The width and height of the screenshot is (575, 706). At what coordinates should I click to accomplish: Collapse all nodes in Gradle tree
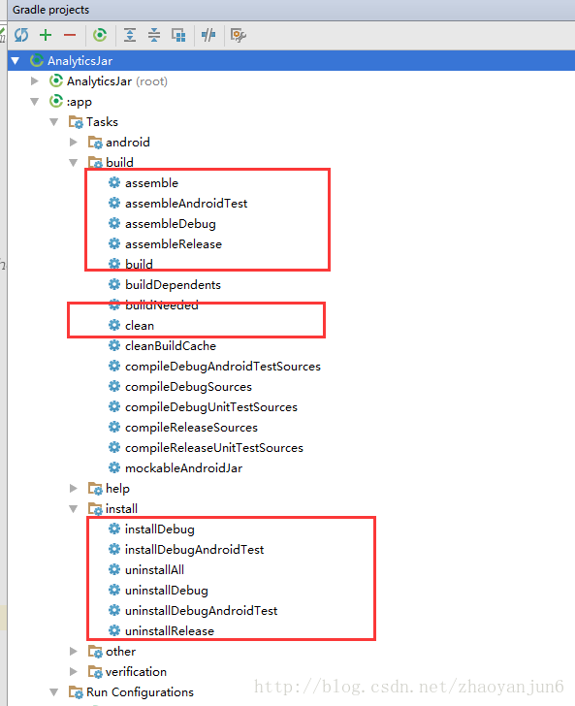(x=154, y=35)
